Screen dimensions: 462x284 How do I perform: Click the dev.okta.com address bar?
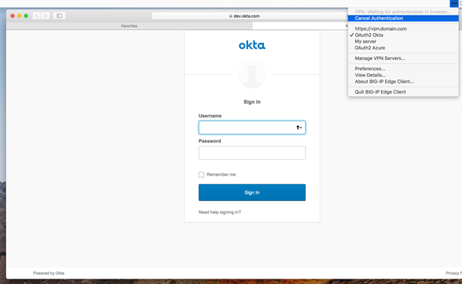(x=249, y=16)
